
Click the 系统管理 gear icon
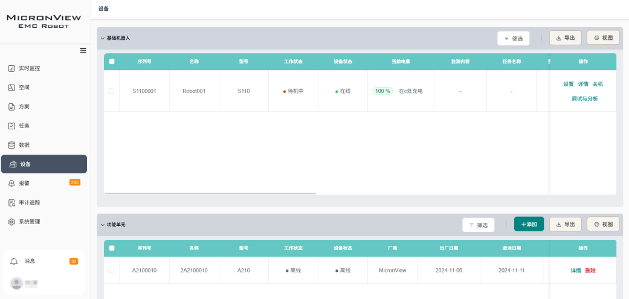click(x=11, y=222)
